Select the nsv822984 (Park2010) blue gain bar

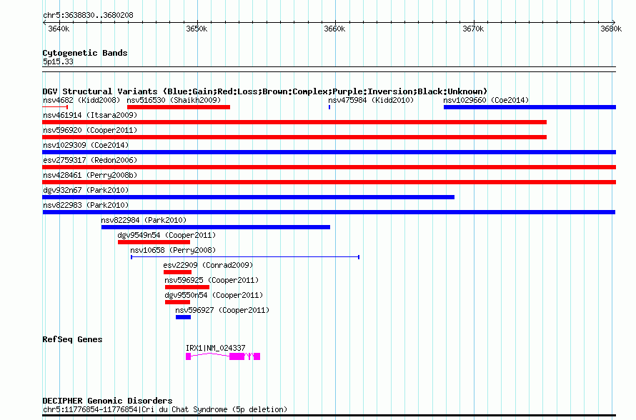coord(215,227)
